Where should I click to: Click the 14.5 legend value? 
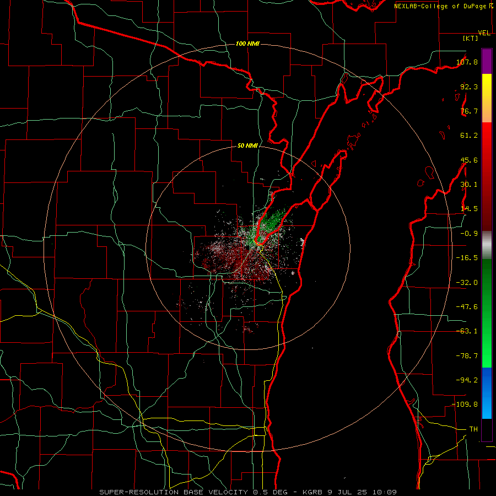[x=469, y=209]
